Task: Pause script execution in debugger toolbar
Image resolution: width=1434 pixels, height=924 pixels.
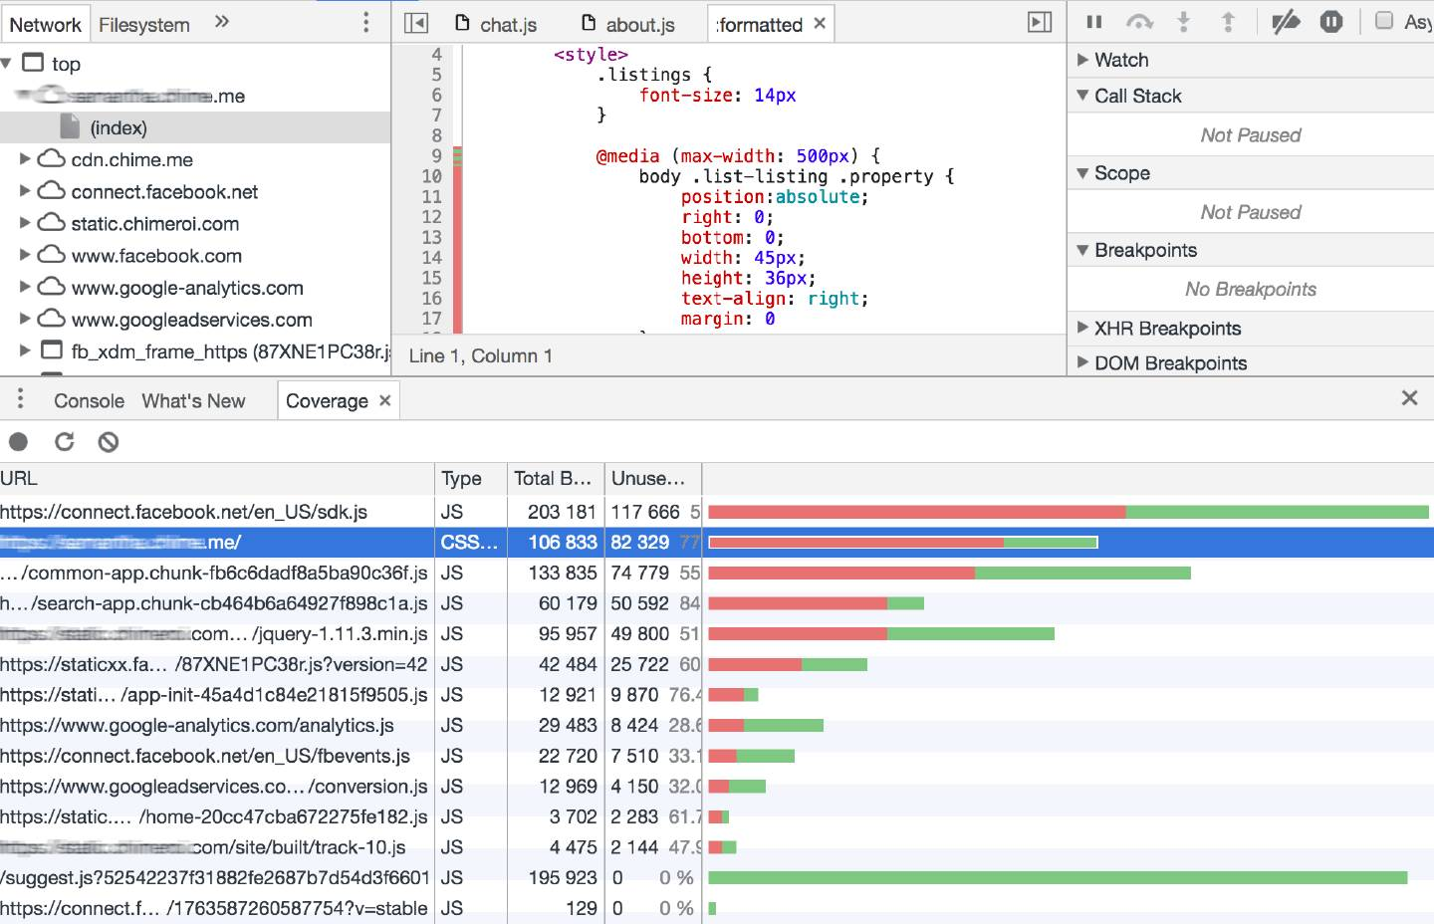Action: pos(1094,22)
